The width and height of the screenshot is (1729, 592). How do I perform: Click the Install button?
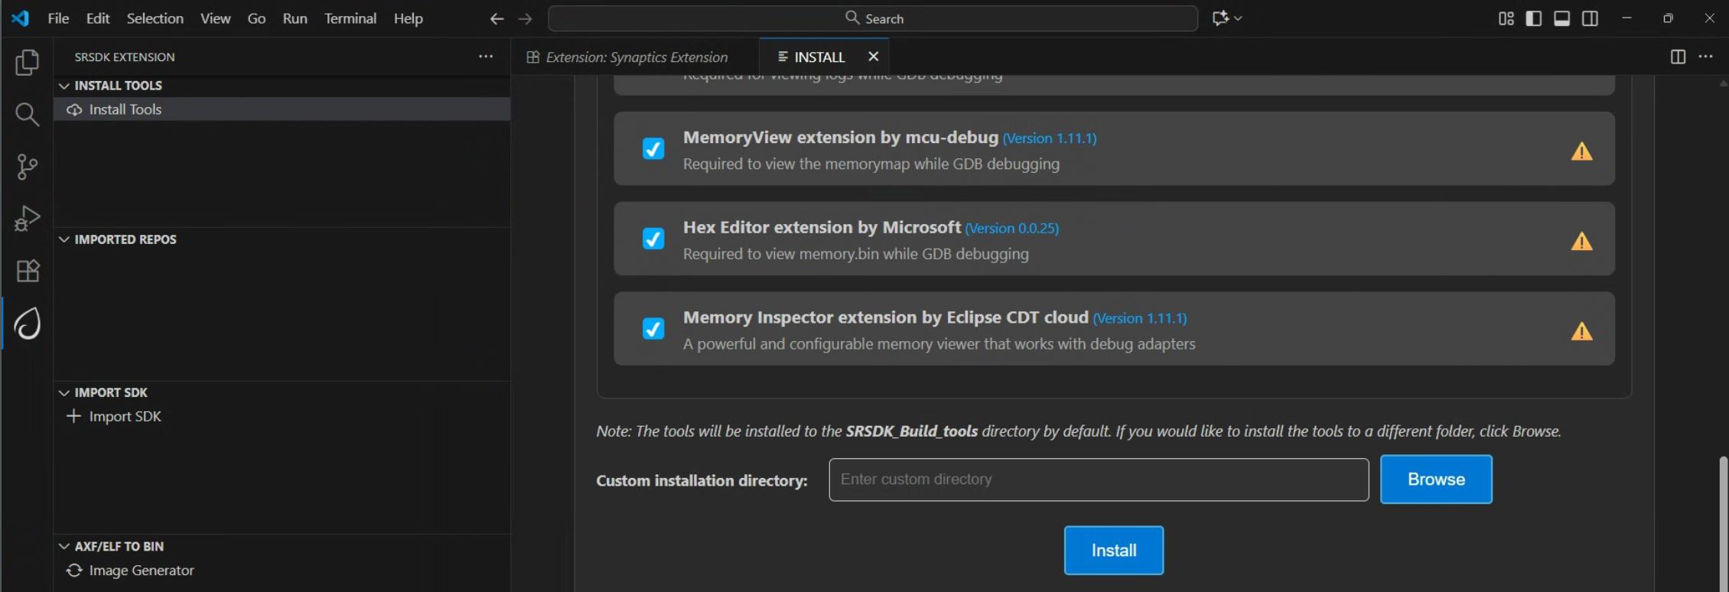(x=1113, y=551)
